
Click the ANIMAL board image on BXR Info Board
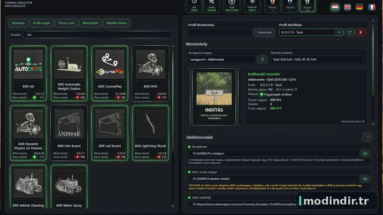[x=69, y=124]
